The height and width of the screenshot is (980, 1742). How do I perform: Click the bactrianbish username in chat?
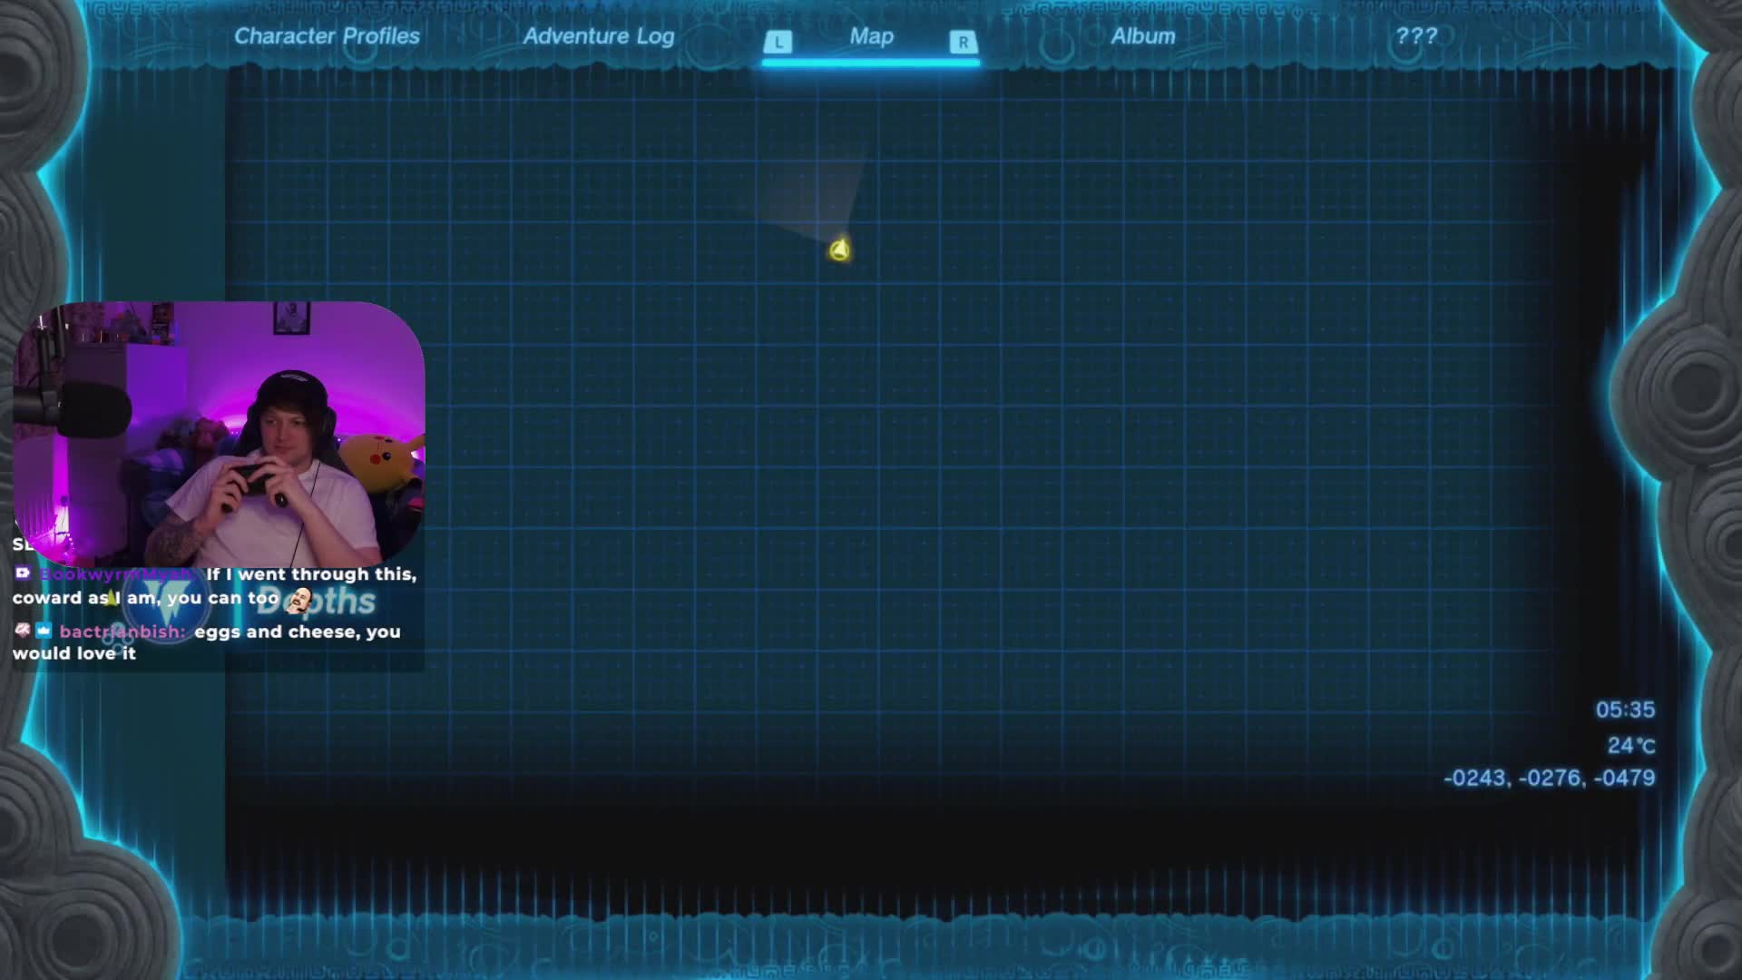tap(122, 632)
